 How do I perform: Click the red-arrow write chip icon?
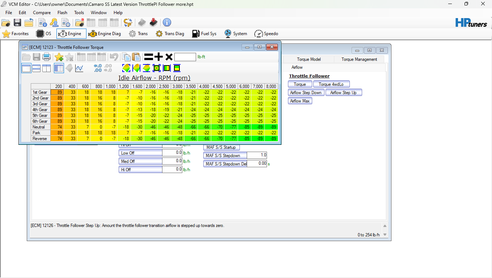[x=153, y=22]
